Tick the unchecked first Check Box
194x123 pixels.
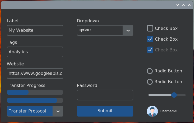coord(150,28)
